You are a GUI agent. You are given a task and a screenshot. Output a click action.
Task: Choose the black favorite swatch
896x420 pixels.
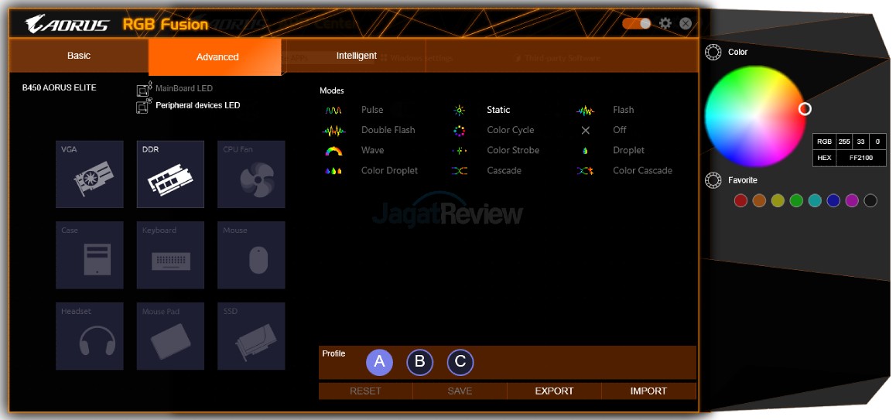pos(870,200)
